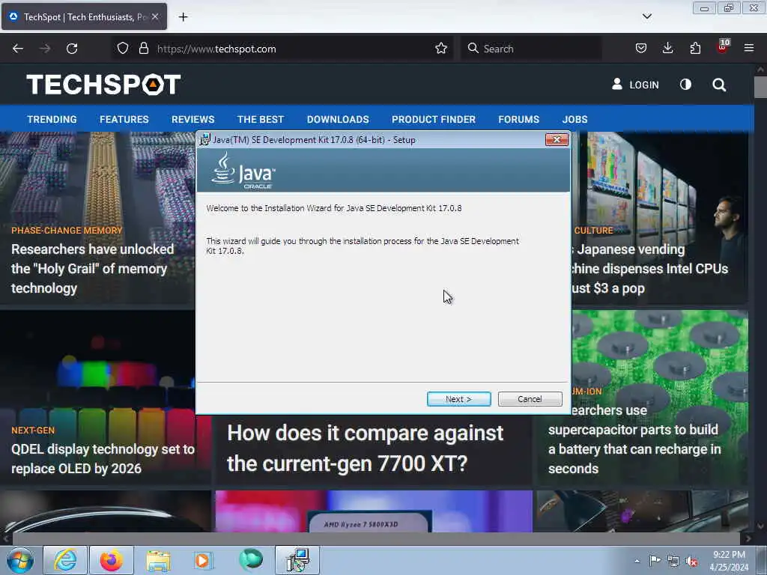The width and height of the screenshot is (767, 575).
Task: Click Firefox taskbar icon
Action: [112, 560]
